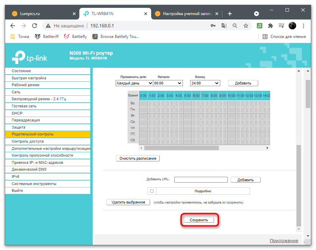Open Контроль пропускной способности menu item

tap(48, 156)
